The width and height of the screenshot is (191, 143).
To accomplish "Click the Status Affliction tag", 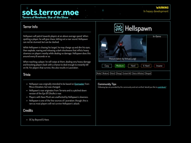I will click(138, 73).
